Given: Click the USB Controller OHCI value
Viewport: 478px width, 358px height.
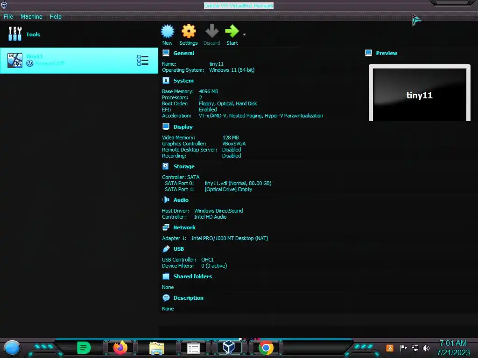Looking at the screenshot, I should (x=207, y=260).
